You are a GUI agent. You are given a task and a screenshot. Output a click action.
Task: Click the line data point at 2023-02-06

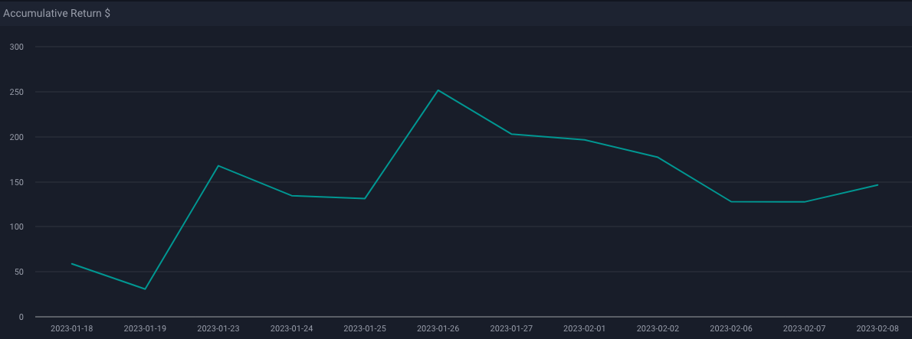tap(731, 201)
